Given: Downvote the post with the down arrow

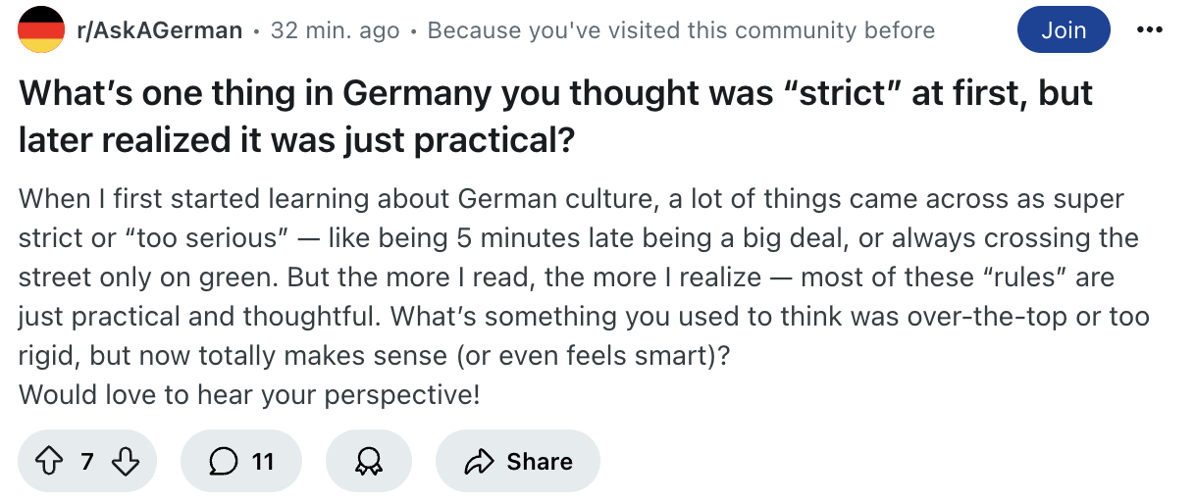Looking at the screenshot, I should [127, 461].
